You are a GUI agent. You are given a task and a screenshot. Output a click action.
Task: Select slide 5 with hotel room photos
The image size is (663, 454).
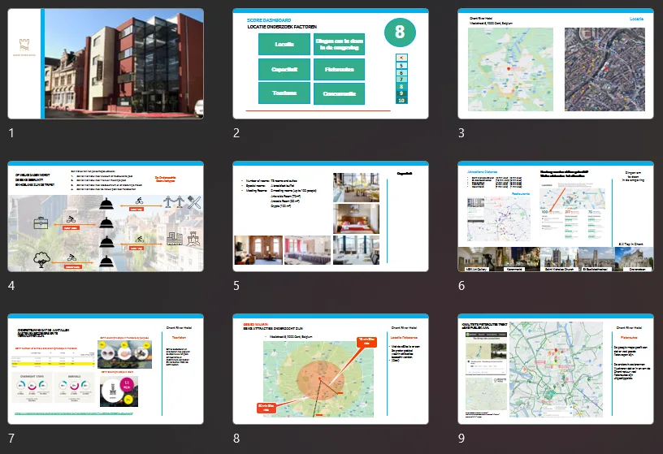pyautogui.click(x=331, y=216)
